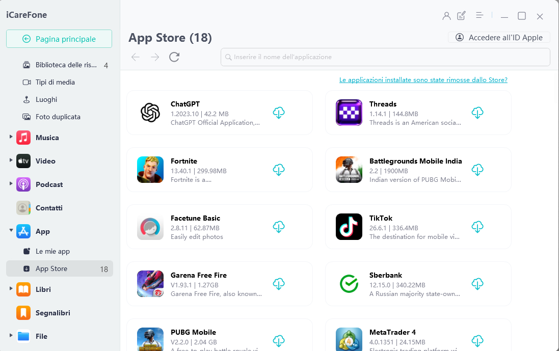Open the removed-apps help link

(x=423, y=80)
